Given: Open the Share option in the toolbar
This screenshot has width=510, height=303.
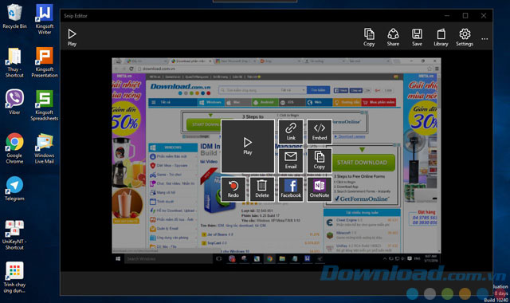Looking at the screenshot, I should pyautogui.click(x=393, y=37).
